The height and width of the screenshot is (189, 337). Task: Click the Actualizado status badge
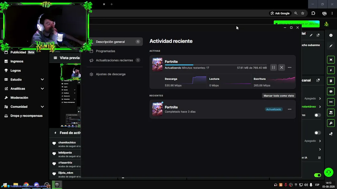[274, 109]
